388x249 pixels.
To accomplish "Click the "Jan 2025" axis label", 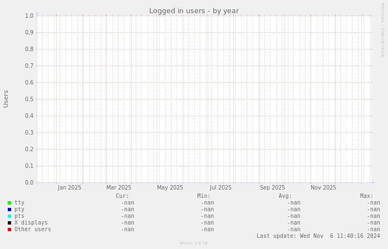I will point(69,188).
